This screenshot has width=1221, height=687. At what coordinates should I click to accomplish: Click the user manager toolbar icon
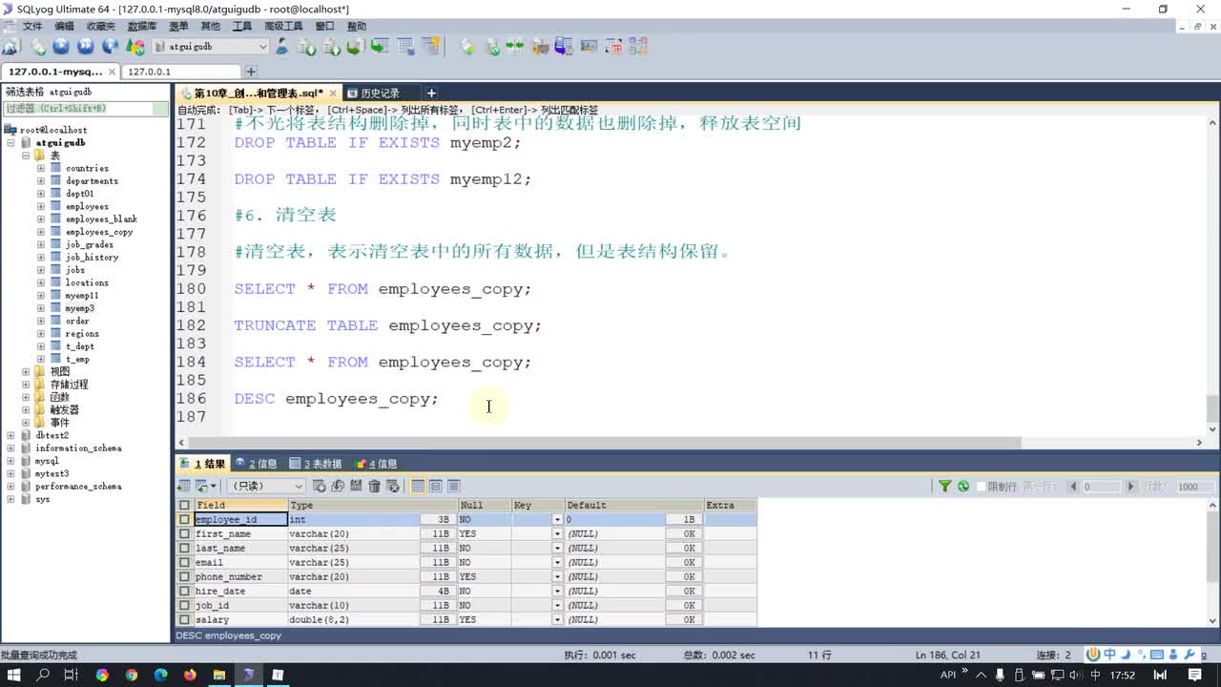283,46
